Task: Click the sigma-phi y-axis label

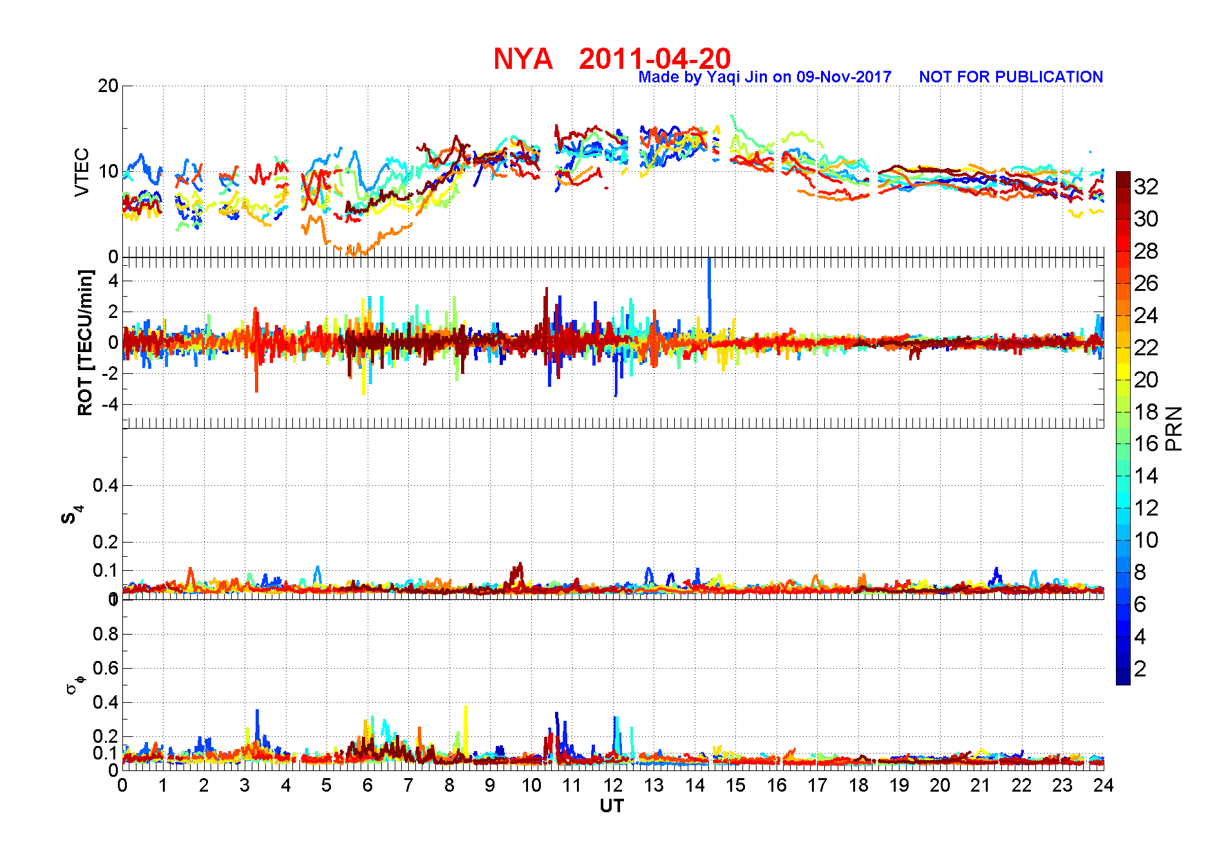Action: coord(75,684)
